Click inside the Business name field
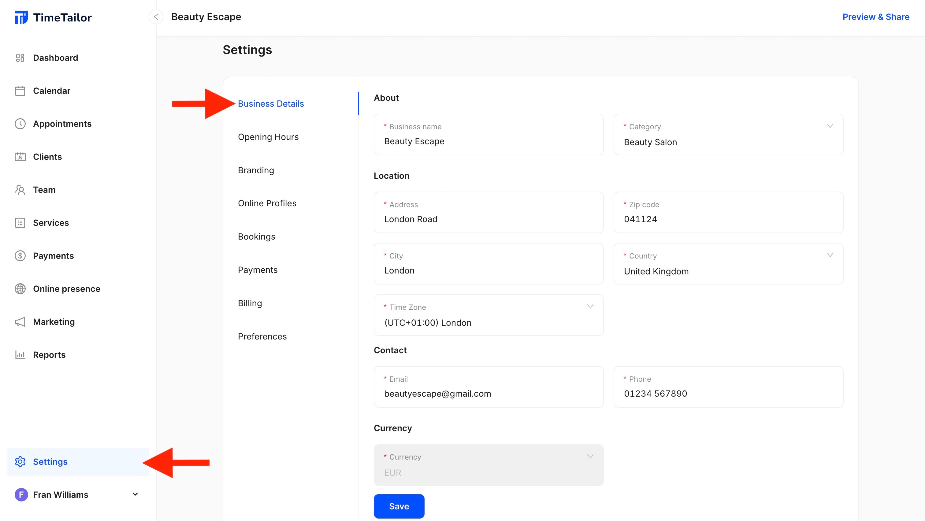Image resolution: width=925 pixels, height=521 pixels. [x=489, y=141]
